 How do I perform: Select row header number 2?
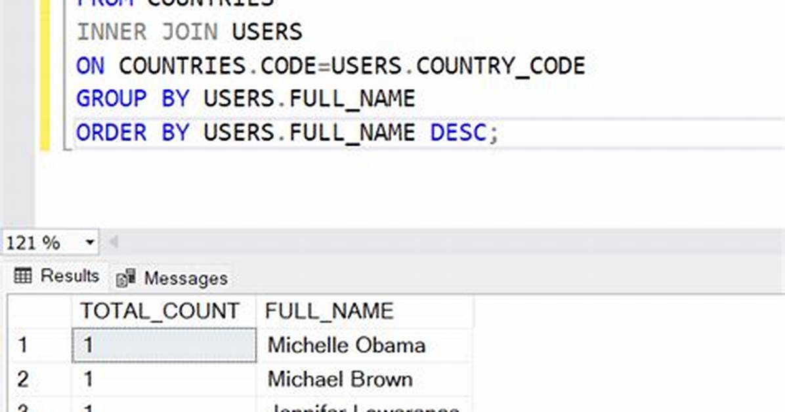(x=39, y=379)
